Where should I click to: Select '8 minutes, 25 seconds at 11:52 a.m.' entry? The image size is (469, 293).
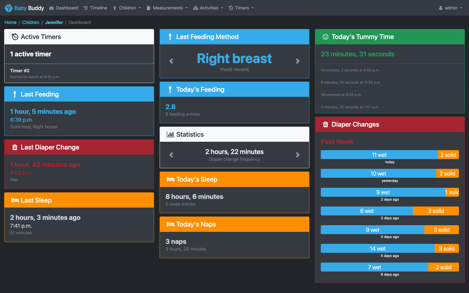point(351,83)
